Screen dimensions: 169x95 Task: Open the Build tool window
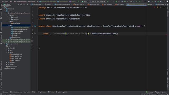(x=65, y=92)
